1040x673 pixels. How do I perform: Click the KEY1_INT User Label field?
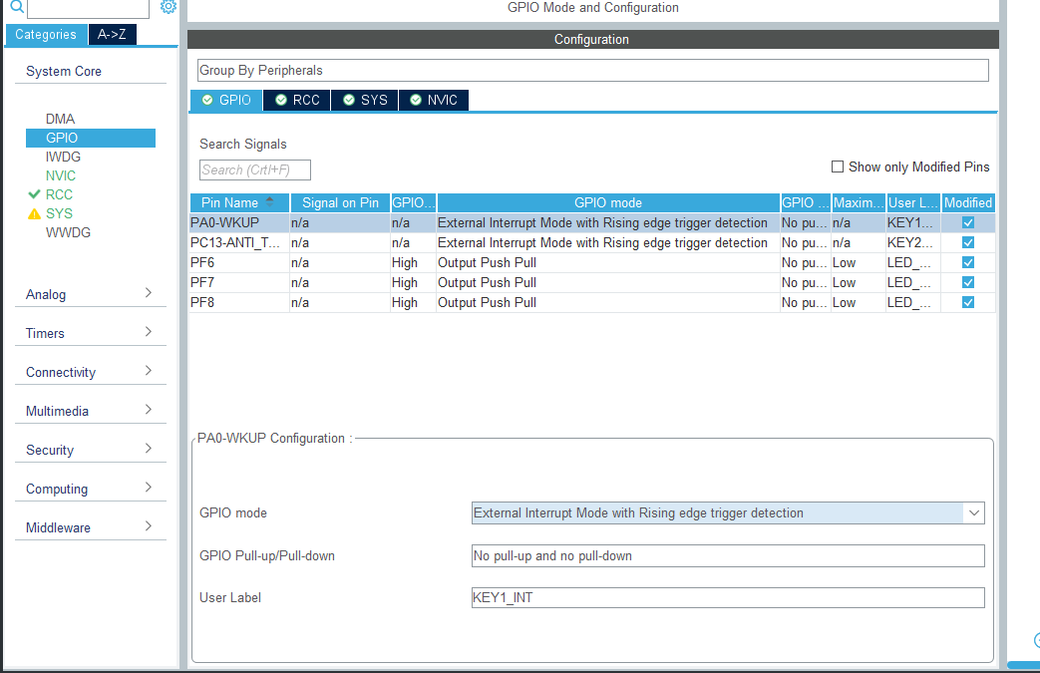pos(726,597)
